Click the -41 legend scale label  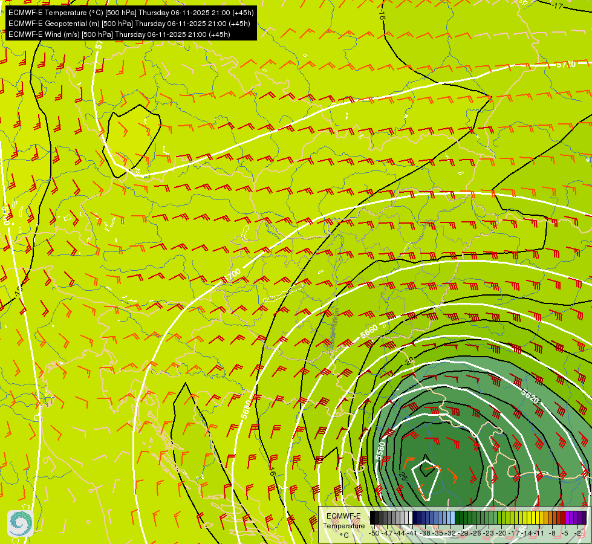(412, 533)
